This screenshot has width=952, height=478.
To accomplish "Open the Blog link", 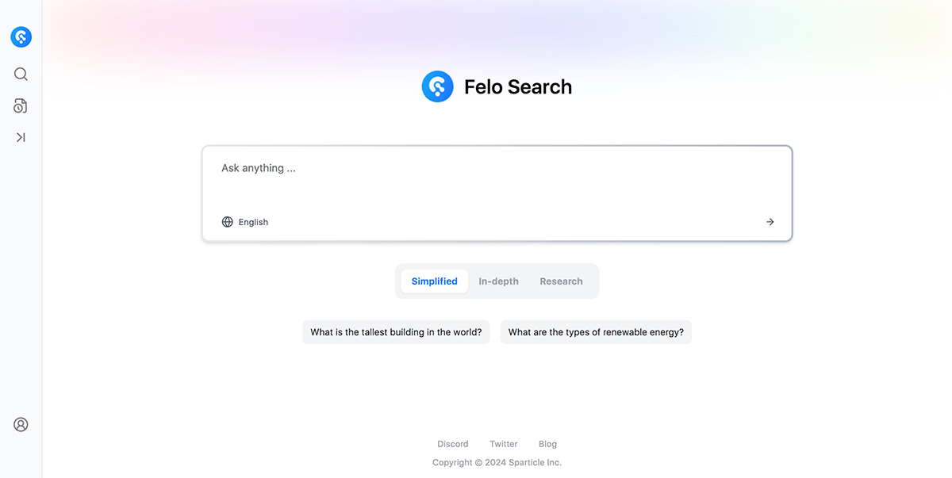I will click(x=547, y=444).
